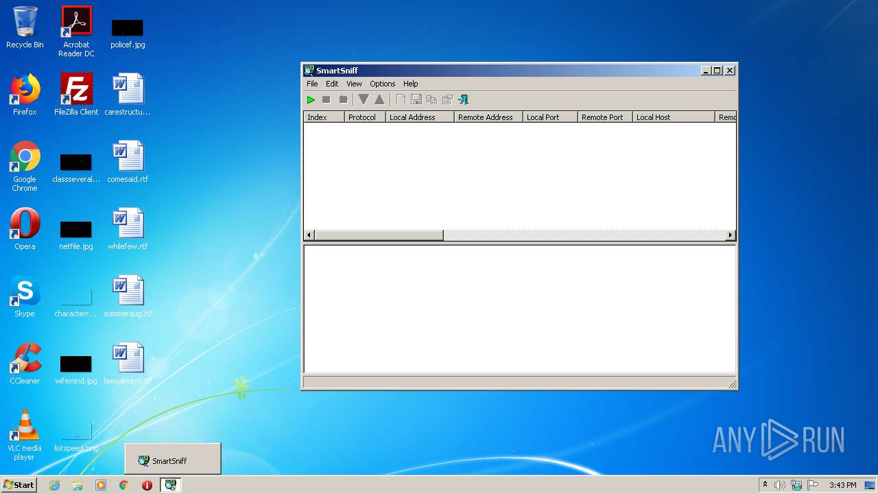Screen dimensions: 878x494
Task: Open the Edit menu
Action: [332, 84]
